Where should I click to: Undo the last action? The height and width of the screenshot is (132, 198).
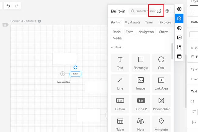8,6
